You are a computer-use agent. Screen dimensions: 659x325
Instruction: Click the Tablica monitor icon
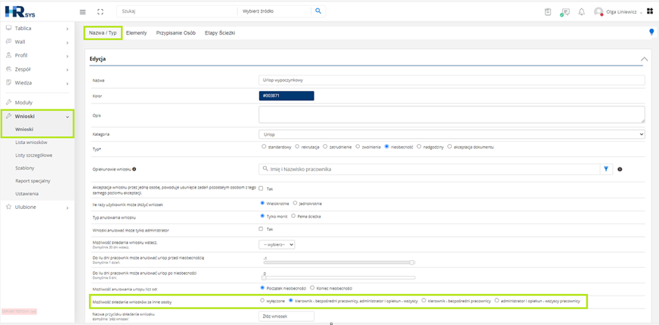click(8, 28)
